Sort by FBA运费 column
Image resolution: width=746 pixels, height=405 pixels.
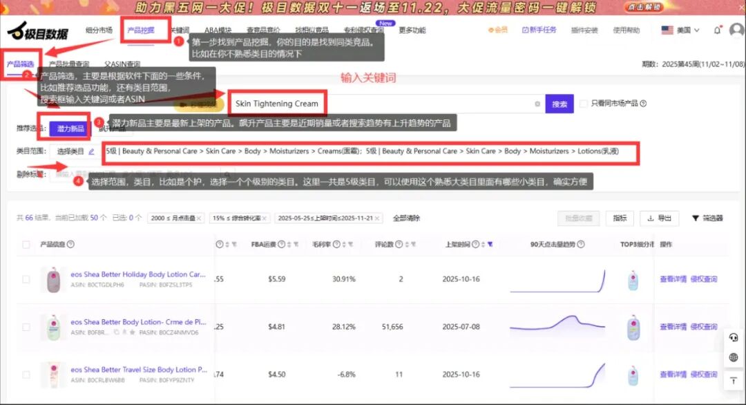[289, 244]
